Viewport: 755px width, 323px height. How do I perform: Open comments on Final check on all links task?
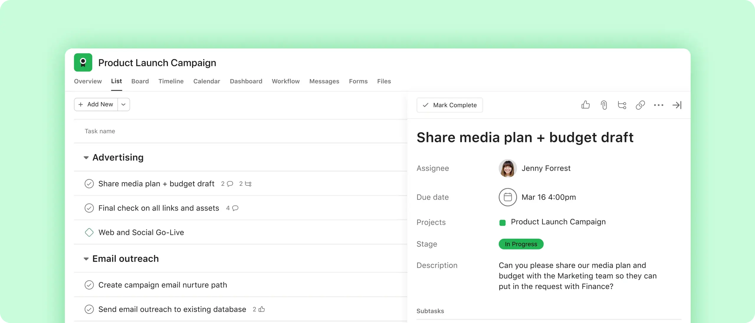click(x=235, y=208)
